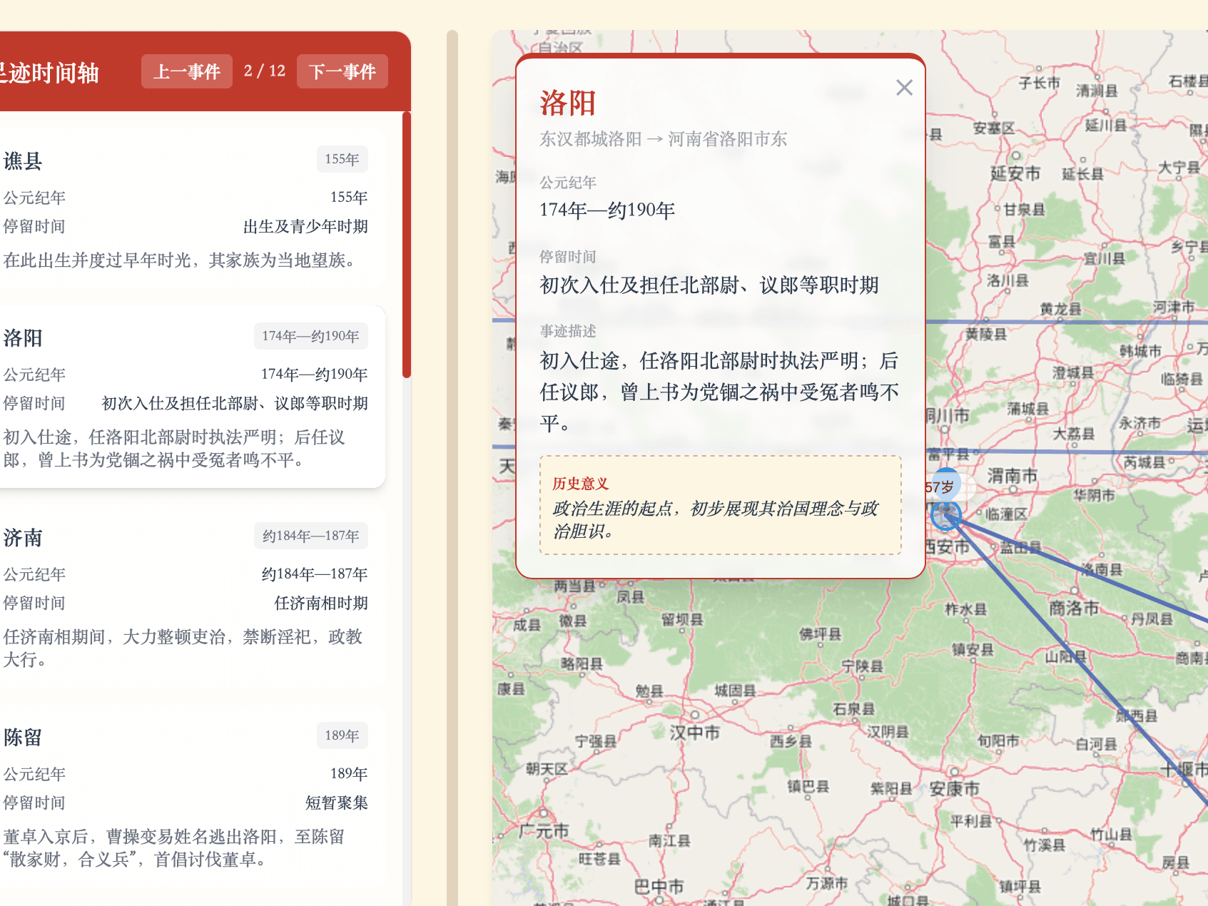Click the 155年 date badge on 谯县 card
The height and width of the screenshot is (906, 1208).
[342, 159]
